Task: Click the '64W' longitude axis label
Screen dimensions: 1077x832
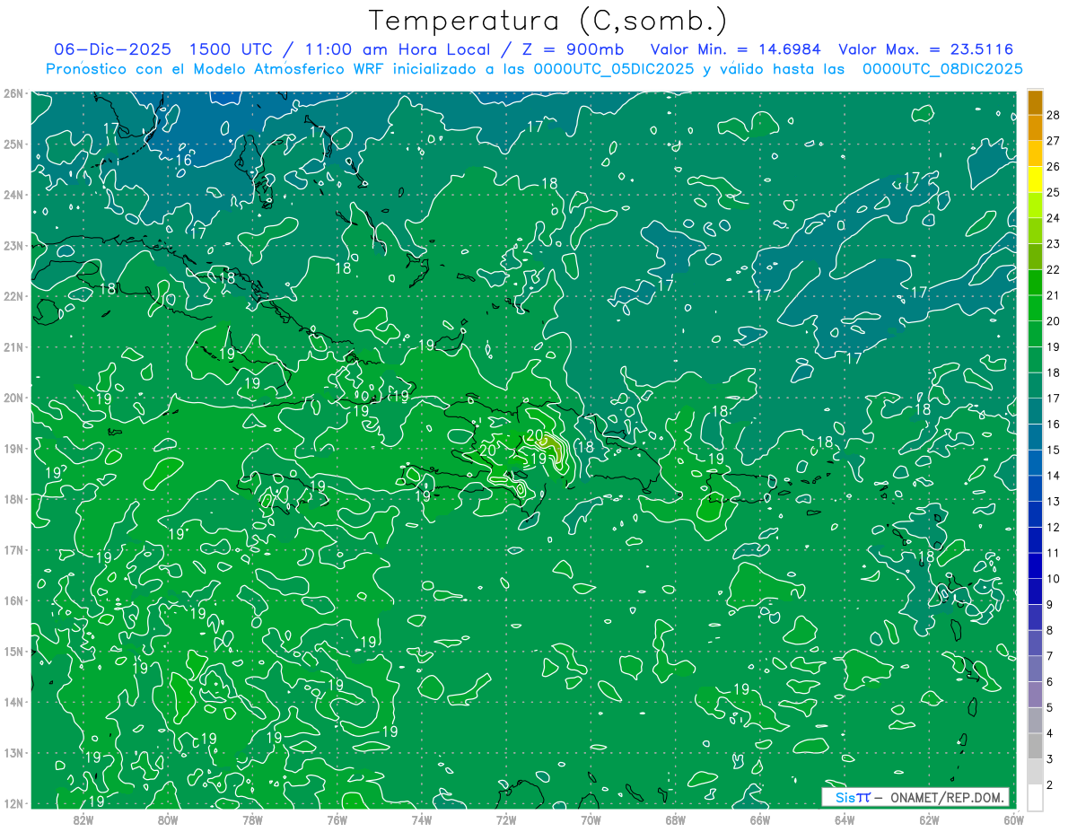Action: point(845,819)
